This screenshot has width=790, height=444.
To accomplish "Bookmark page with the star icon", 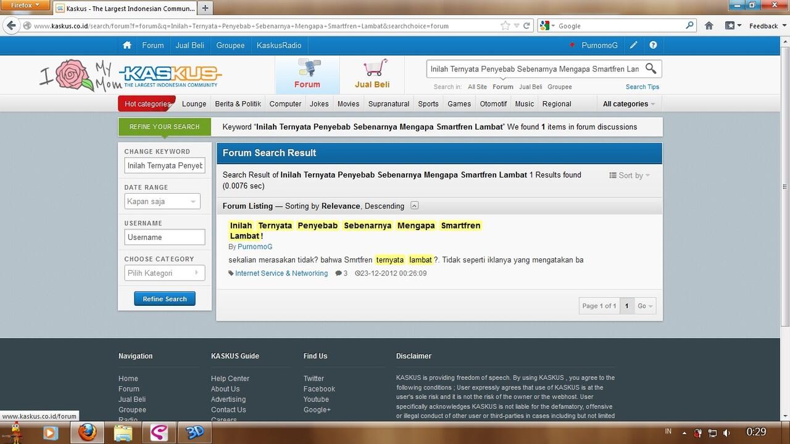I will (505, 26).
